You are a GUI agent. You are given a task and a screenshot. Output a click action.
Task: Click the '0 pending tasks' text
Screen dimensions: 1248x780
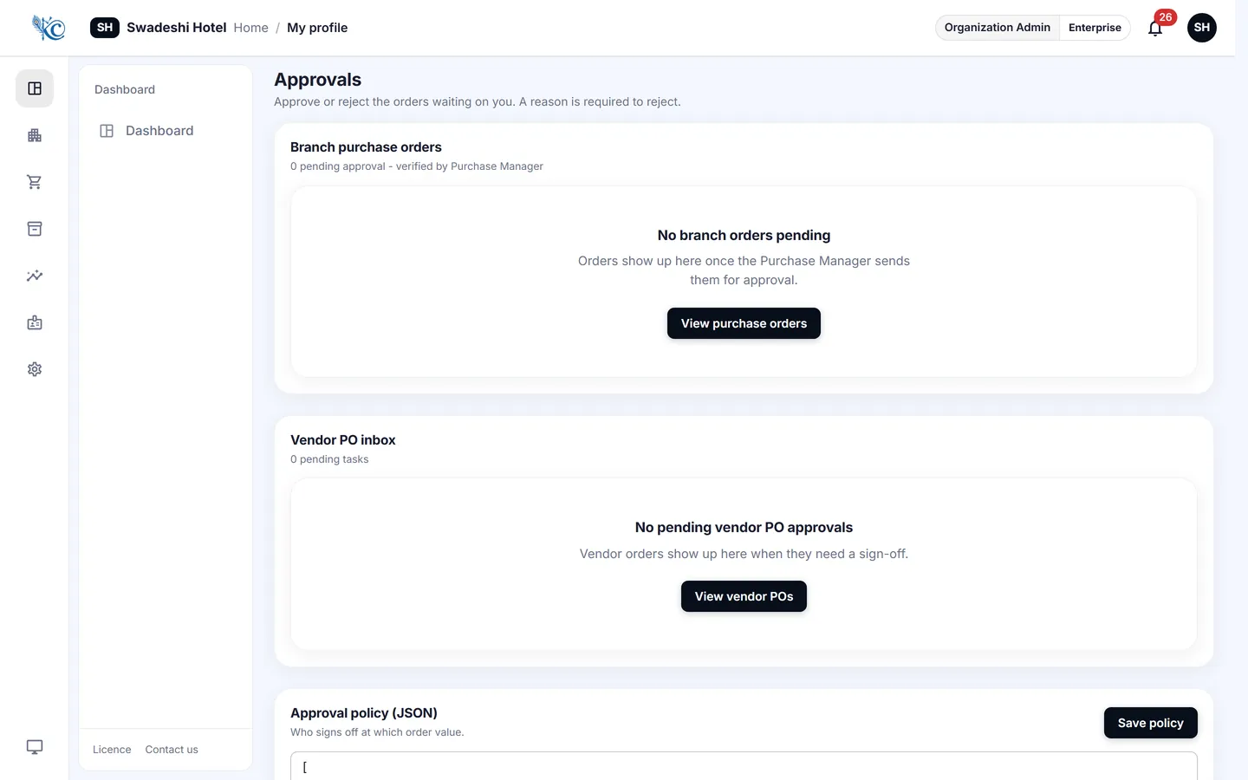[x=329, y=459]
